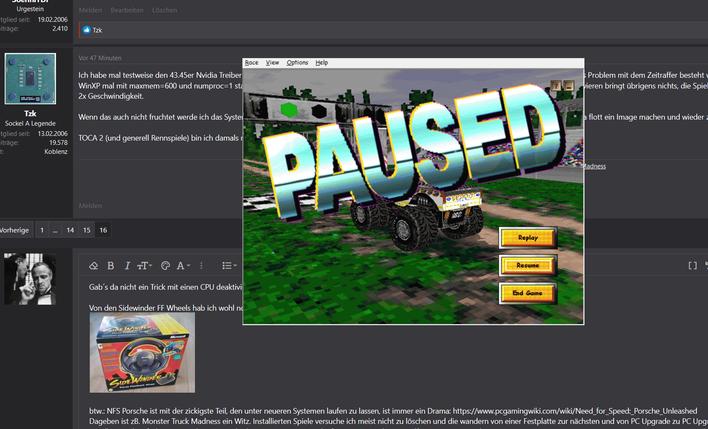Open the font size dropdown
The height and width of the screenshot is (429, 708).
click(x=145, y=266)
